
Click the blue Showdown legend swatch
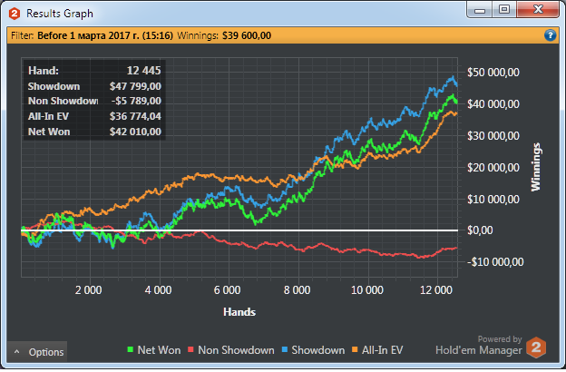click(x=285, y=349)
